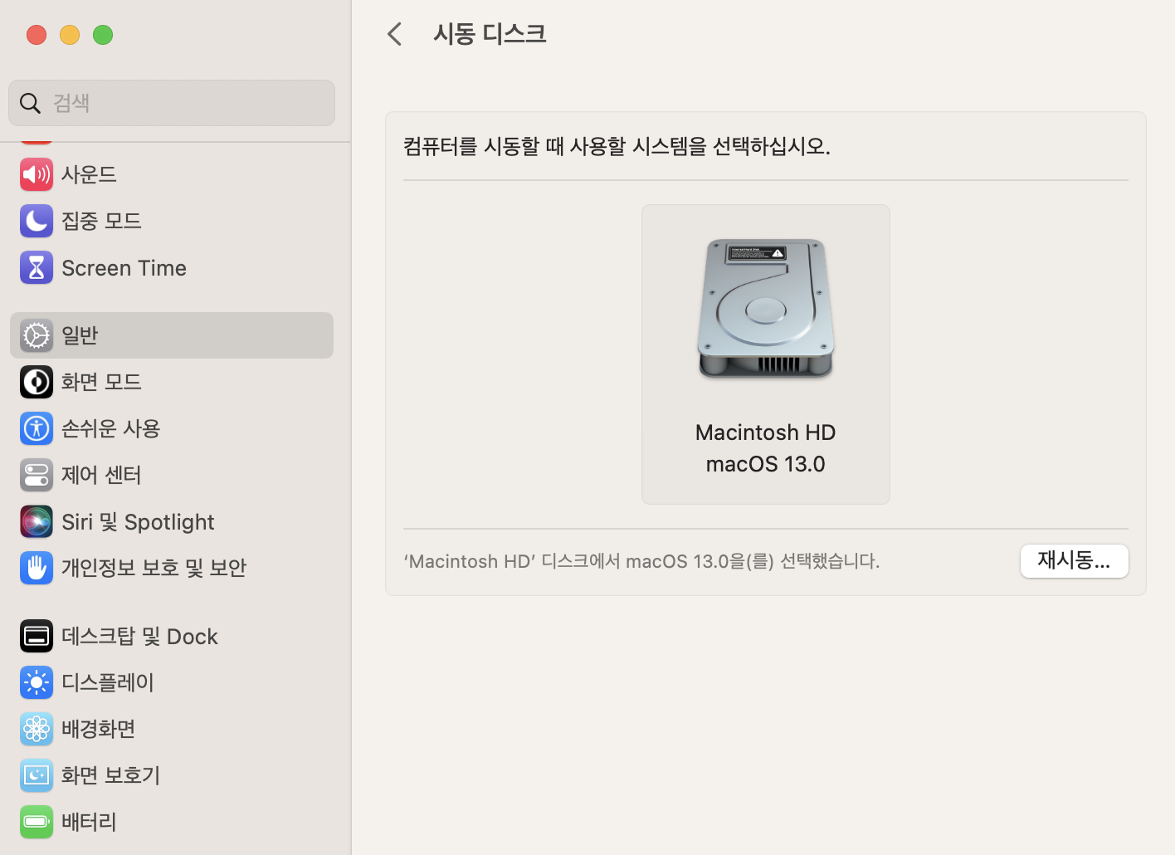Select the Macintosh HD startup disk
The width and height of the screenshot is (1175, 855).
pyautogui.click(x=765, y=354)
